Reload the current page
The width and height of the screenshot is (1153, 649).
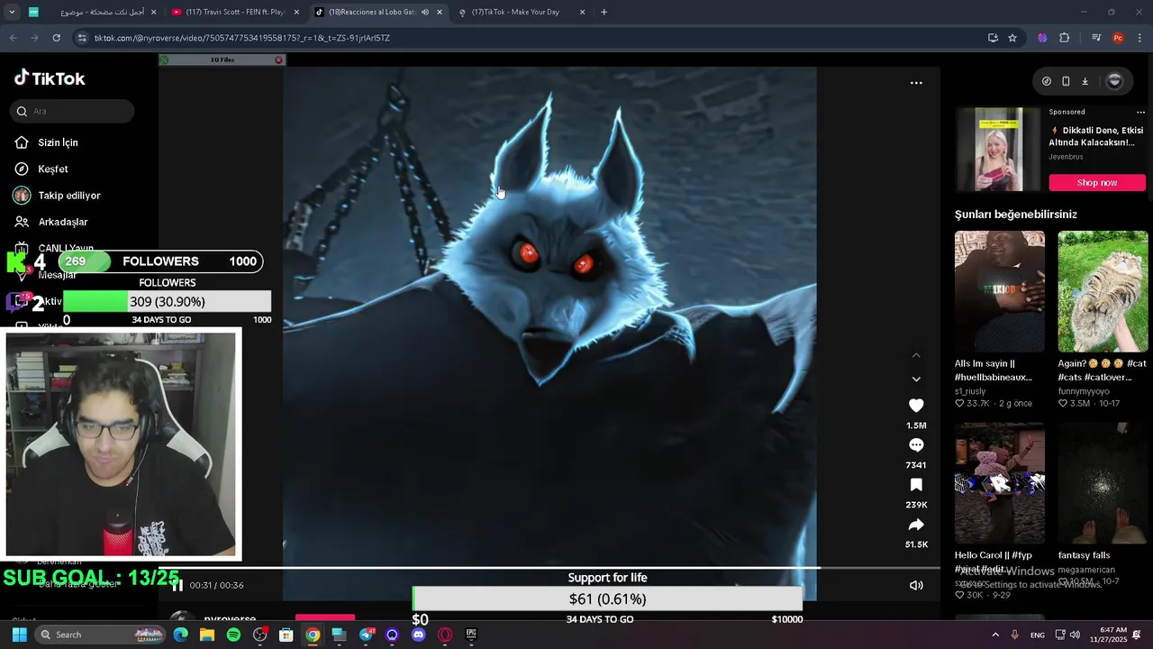click(56, 38)
